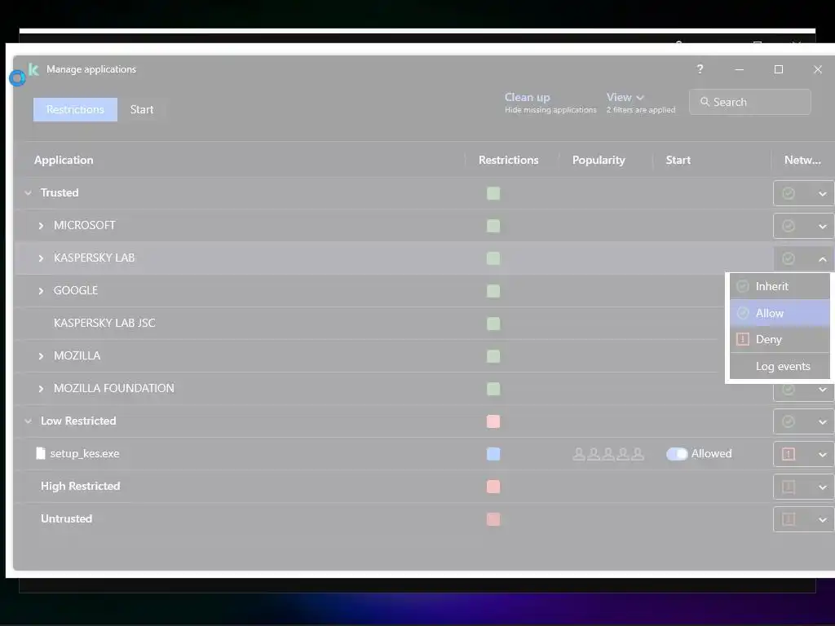The width and height of the screenshot is (835, 626).
Task: Open Low Restricted network dropdown arrow
Action: [x=822, y=422]
